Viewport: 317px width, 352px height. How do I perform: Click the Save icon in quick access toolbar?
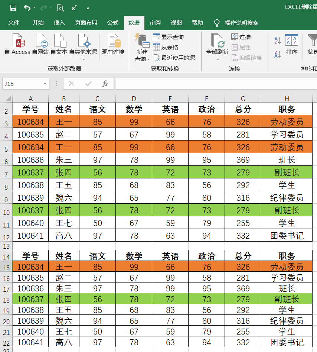[13, 8]
